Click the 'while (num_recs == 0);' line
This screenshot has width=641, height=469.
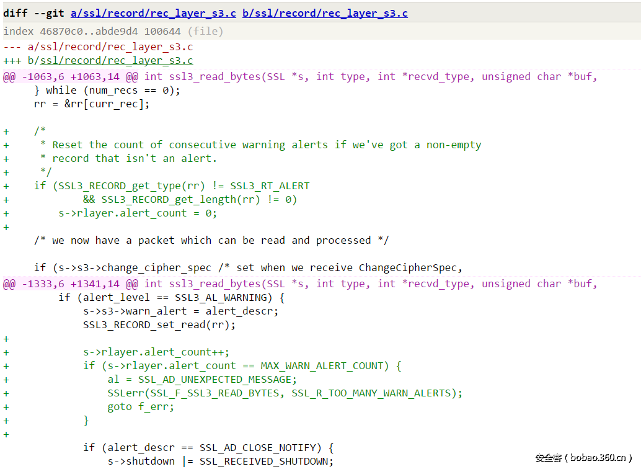pyautogui.click(x=107, y=90)
